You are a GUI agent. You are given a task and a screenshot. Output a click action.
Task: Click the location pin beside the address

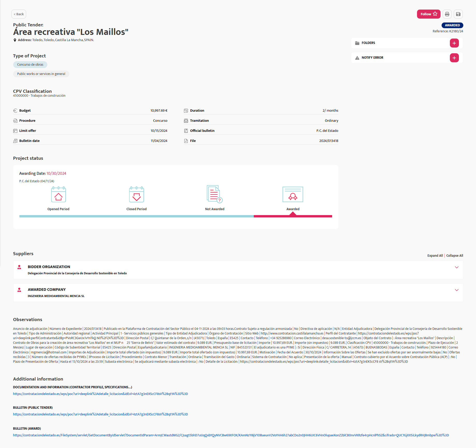[15, 40]
